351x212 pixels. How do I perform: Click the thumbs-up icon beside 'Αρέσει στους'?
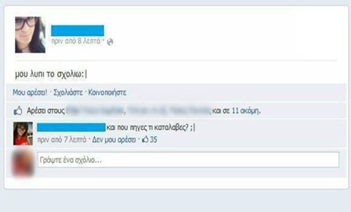18,110
